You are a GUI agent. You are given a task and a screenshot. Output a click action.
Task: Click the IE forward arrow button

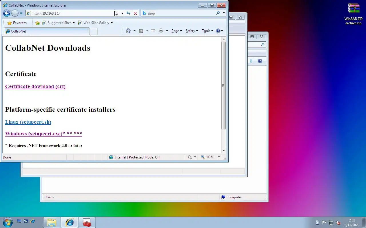tap(15, 13)
